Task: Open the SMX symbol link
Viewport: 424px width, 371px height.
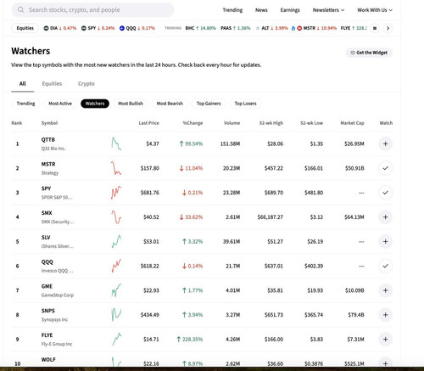Action: pyautogui.click(x=47, y=213)
